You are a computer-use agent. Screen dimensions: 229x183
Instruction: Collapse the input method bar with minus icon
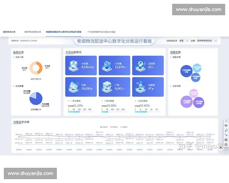tap(226, 121)
